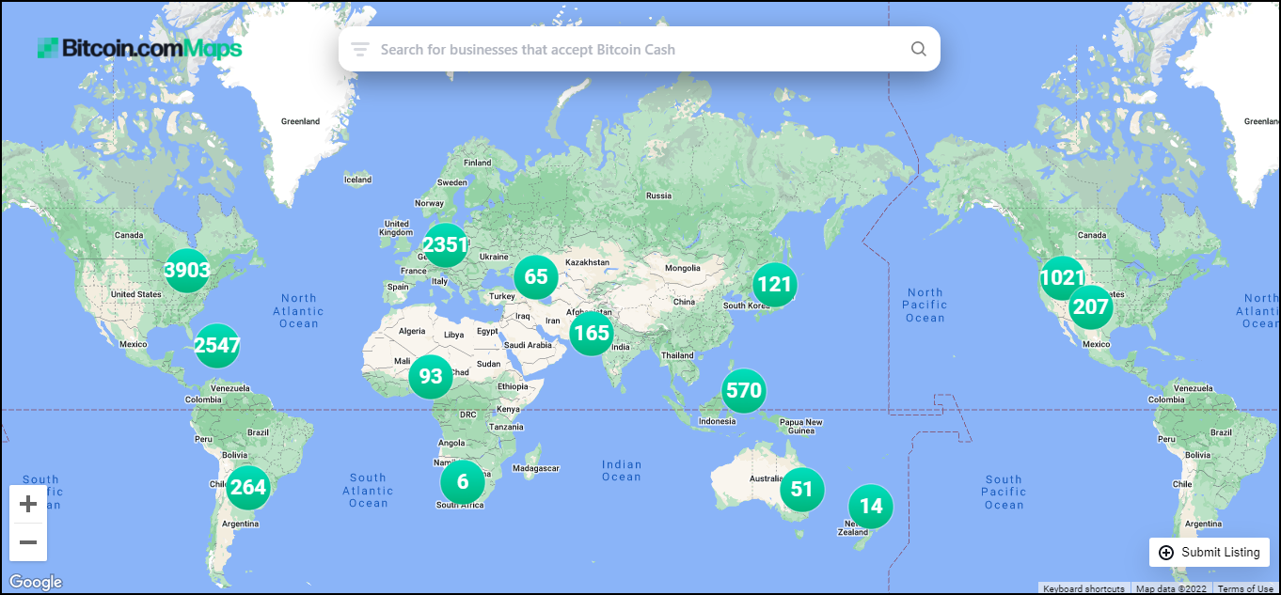Open the 3903 cluster over United States
The height and width of the screenshot is (595, 1281).
(187, 271)
